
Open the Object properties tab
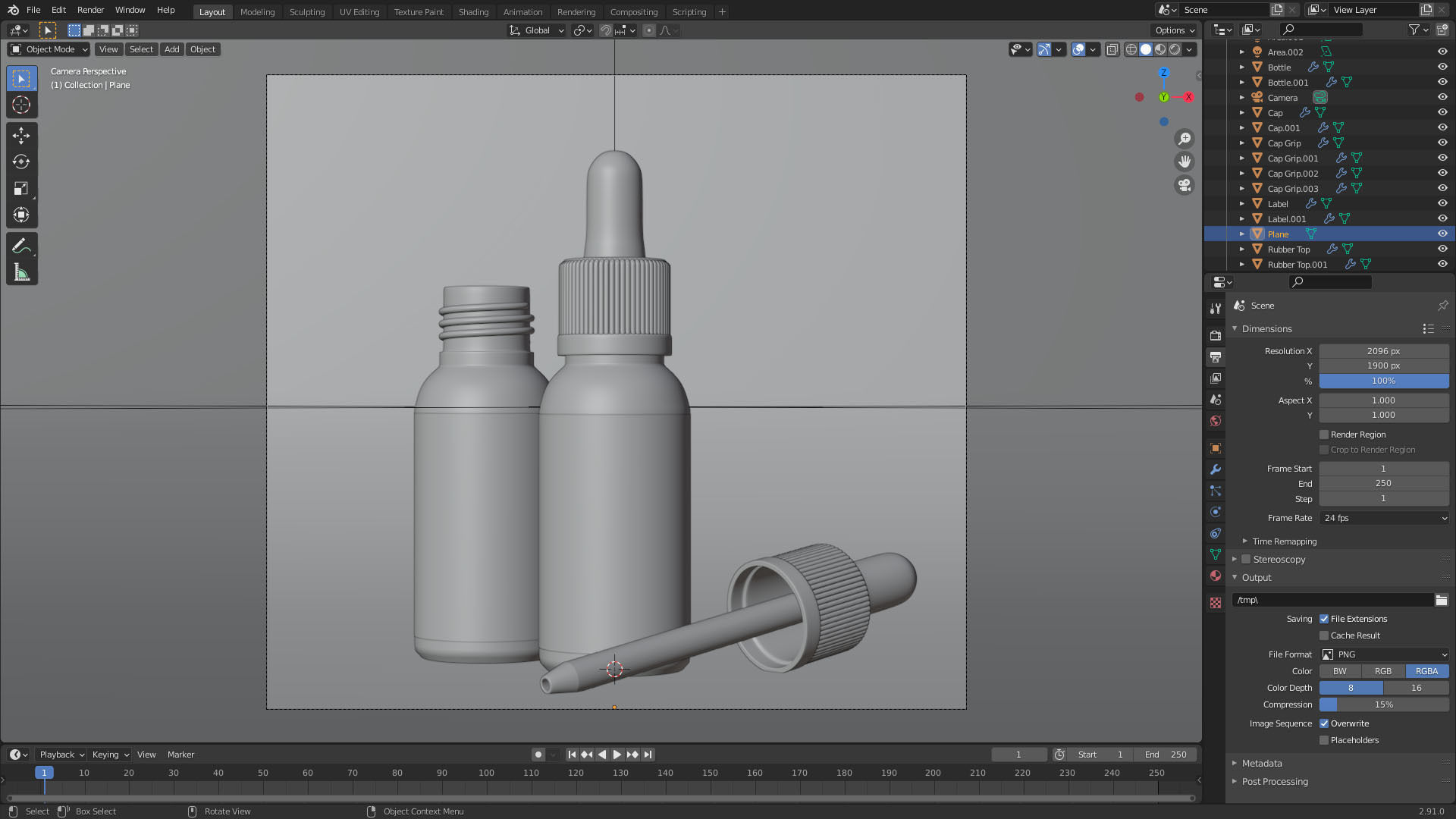[1216, 448]
